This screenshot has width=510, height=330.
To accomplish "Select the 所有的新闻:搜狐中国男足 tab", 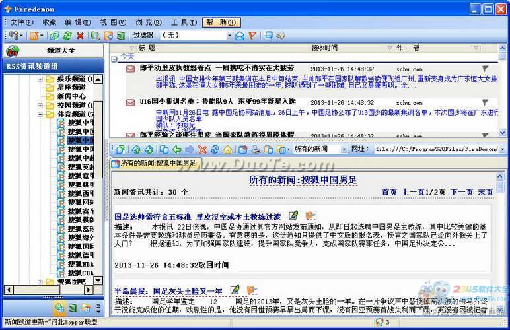I will tap(155, 164).
